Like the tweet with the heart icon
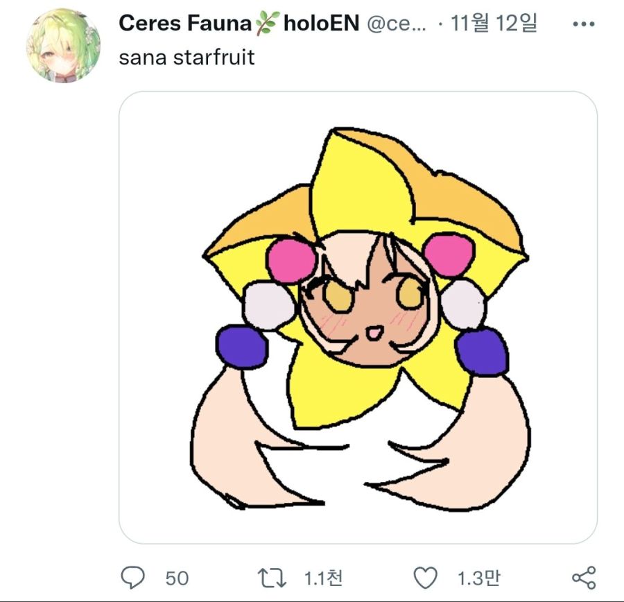Viewport: 624px width, 602px height. point(426,577)
